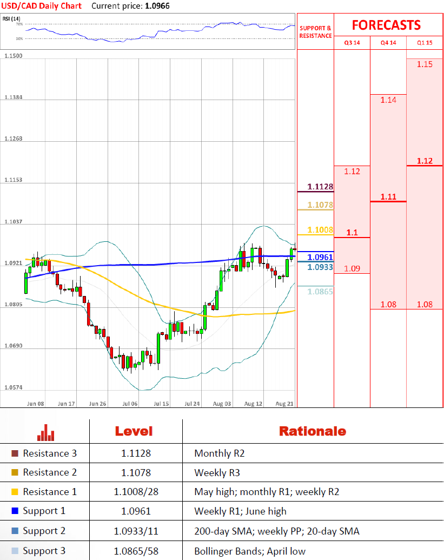Click the Jun 08 date axis label
Viewport: 444px width, 560px height.
pyautogui.click(x=36, y=404)
